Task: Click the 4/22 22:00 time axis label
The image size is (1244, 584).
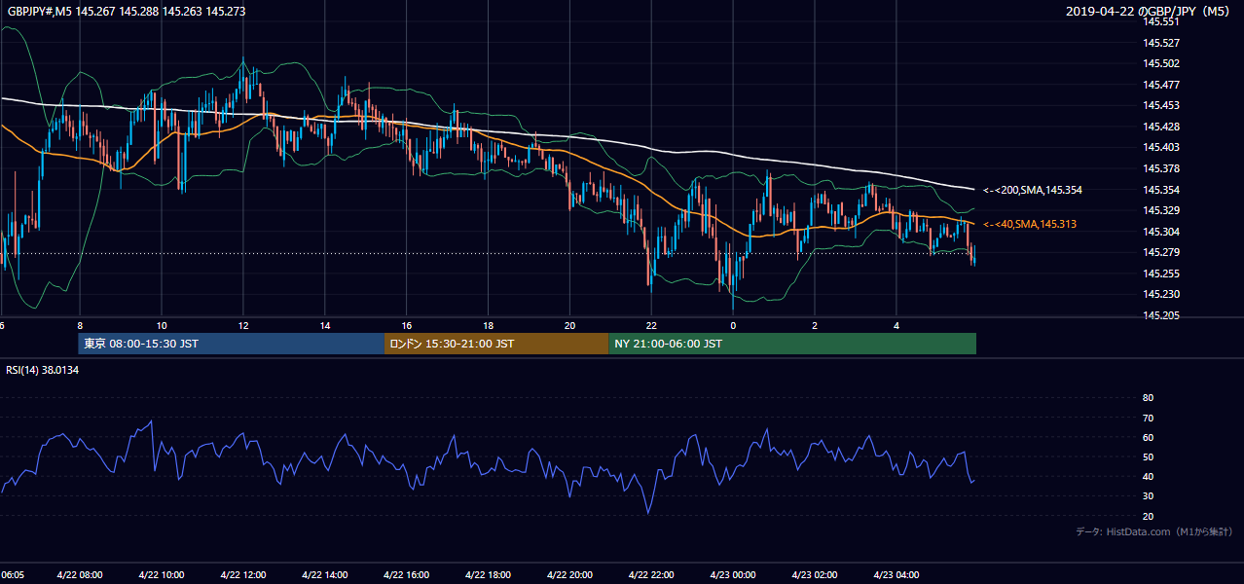Action: [x=652, y=575]
